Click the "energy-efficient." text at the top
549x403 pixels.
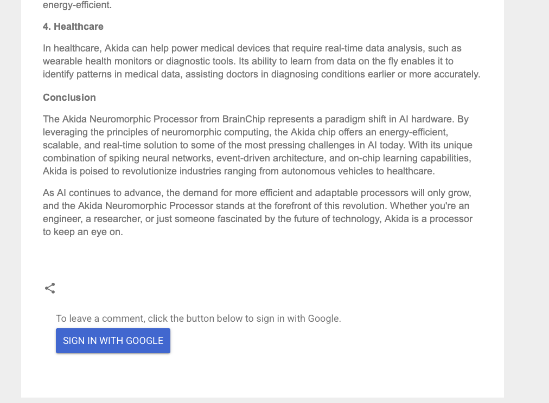(77, 5)
